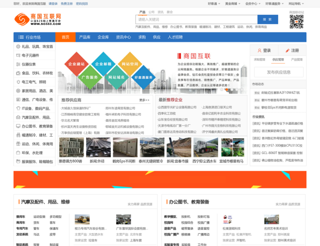
Task: Switch to the 求购管理 tab
Action: click(x=259, y=60)
